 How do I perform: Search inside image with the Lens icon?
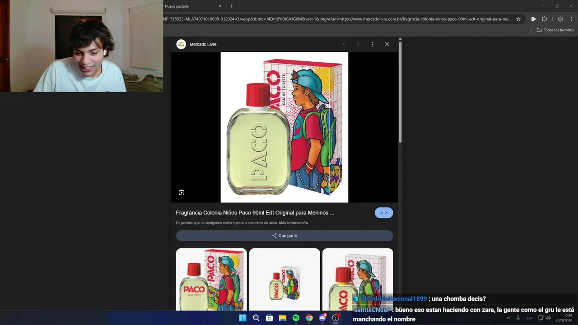click(182, 192)
